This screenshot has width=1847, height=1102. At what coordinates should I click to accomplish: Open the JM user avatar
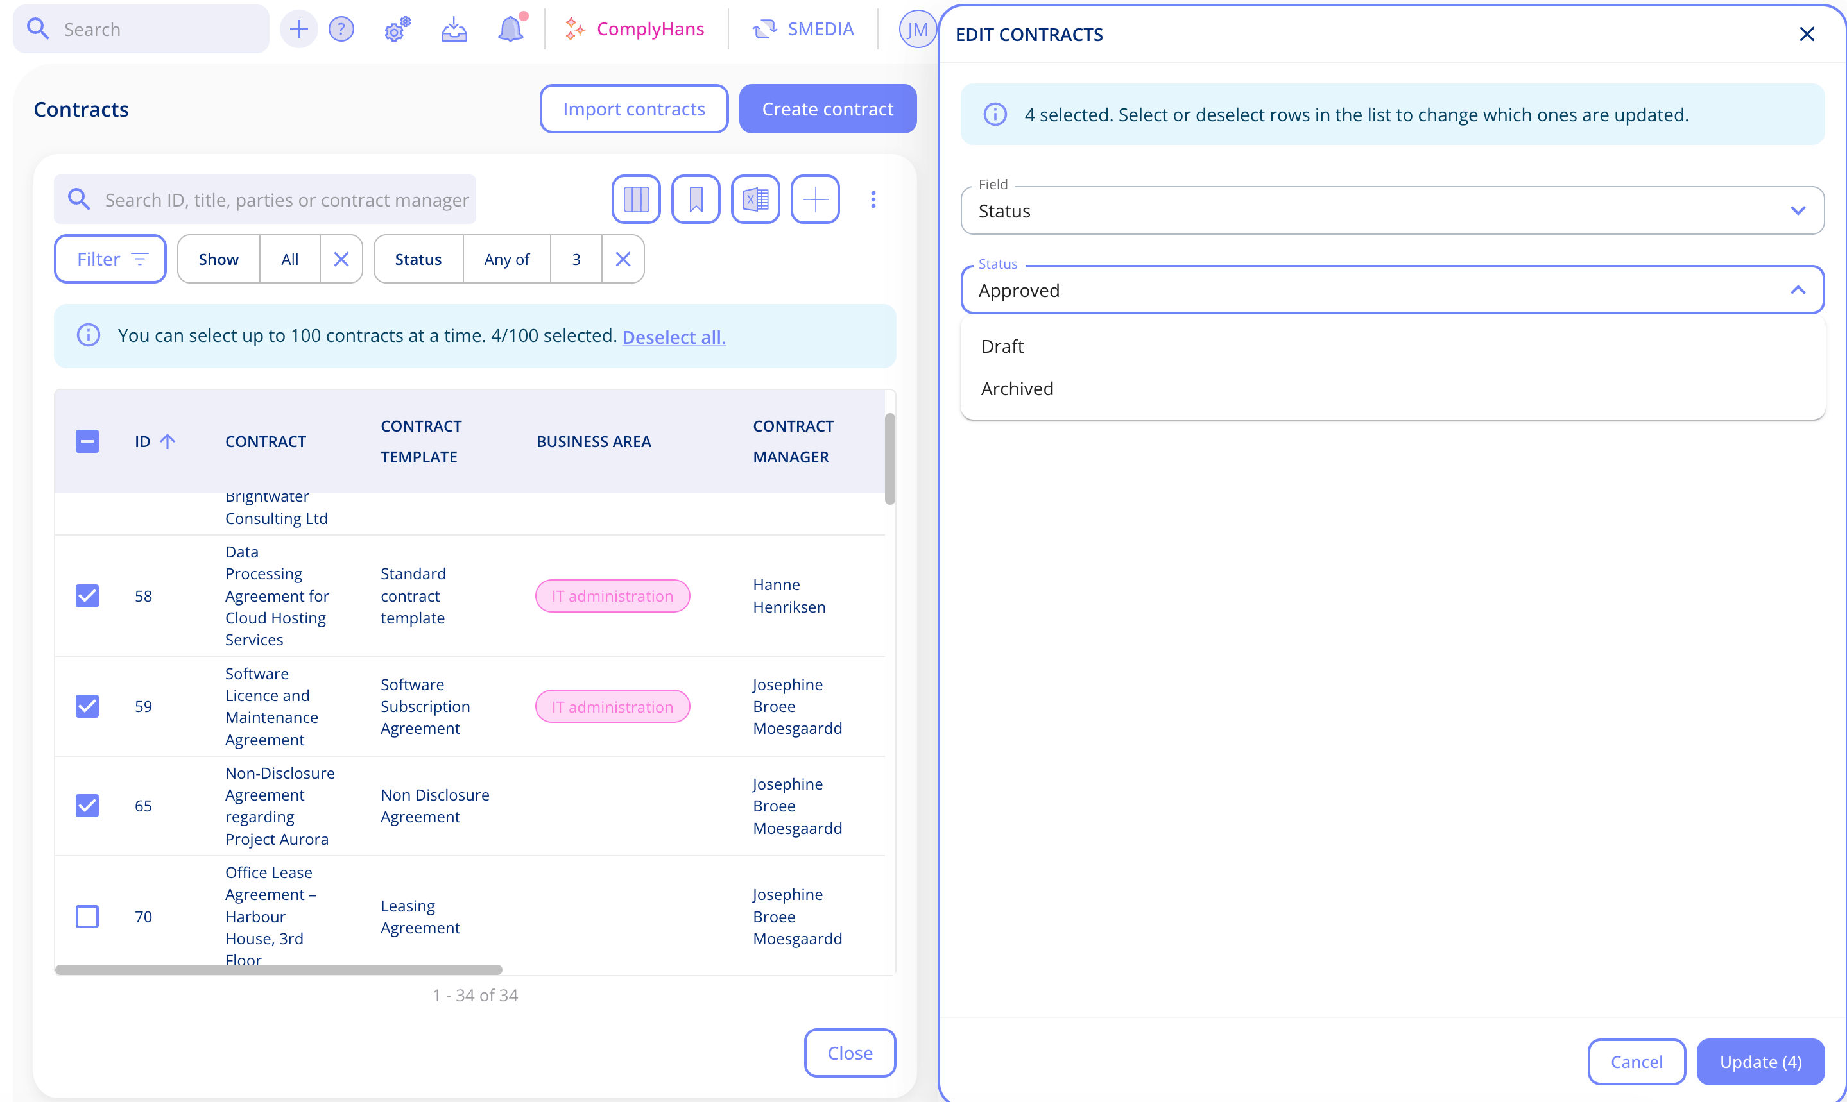[917, 29]
